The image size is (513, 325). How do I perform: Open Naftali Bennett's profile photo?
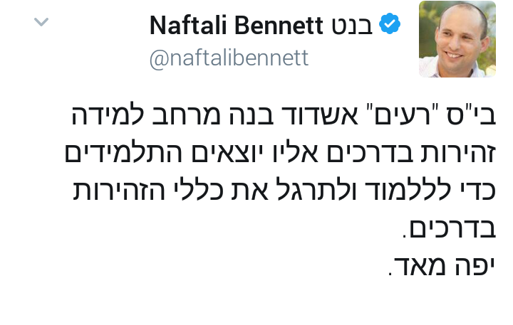457,39
